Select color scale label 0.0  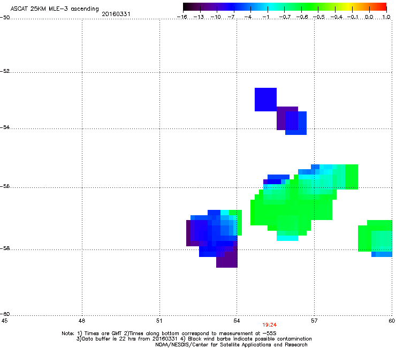click(x=369, y=17)
